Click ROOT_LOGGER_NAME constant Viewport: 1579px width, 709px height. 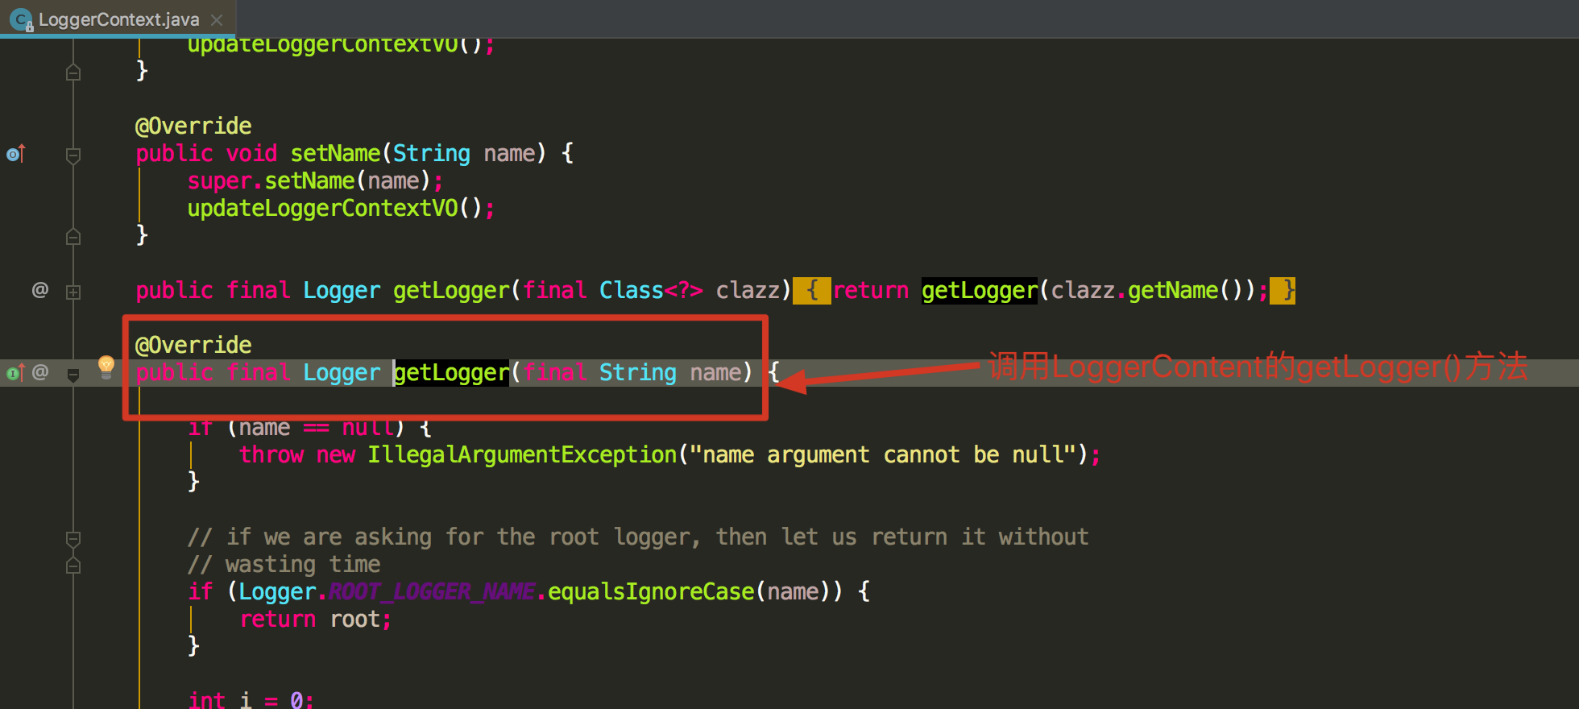[x=432, y=591]
